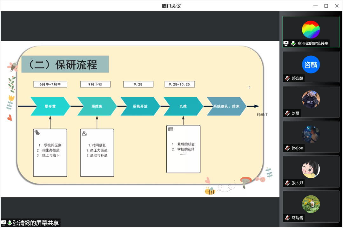Viewport: 343px width, 228px height.
Task: Select the blue 咨麟 avatar
Action: pyautogui.click(x=311, y=64)
